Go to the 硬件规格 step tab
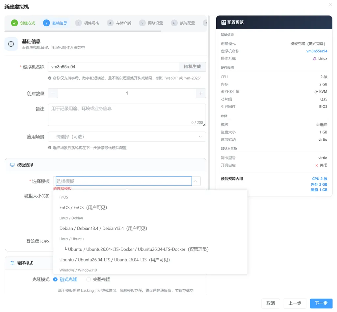This screenshot has height=312, width=337. point(87,23)
